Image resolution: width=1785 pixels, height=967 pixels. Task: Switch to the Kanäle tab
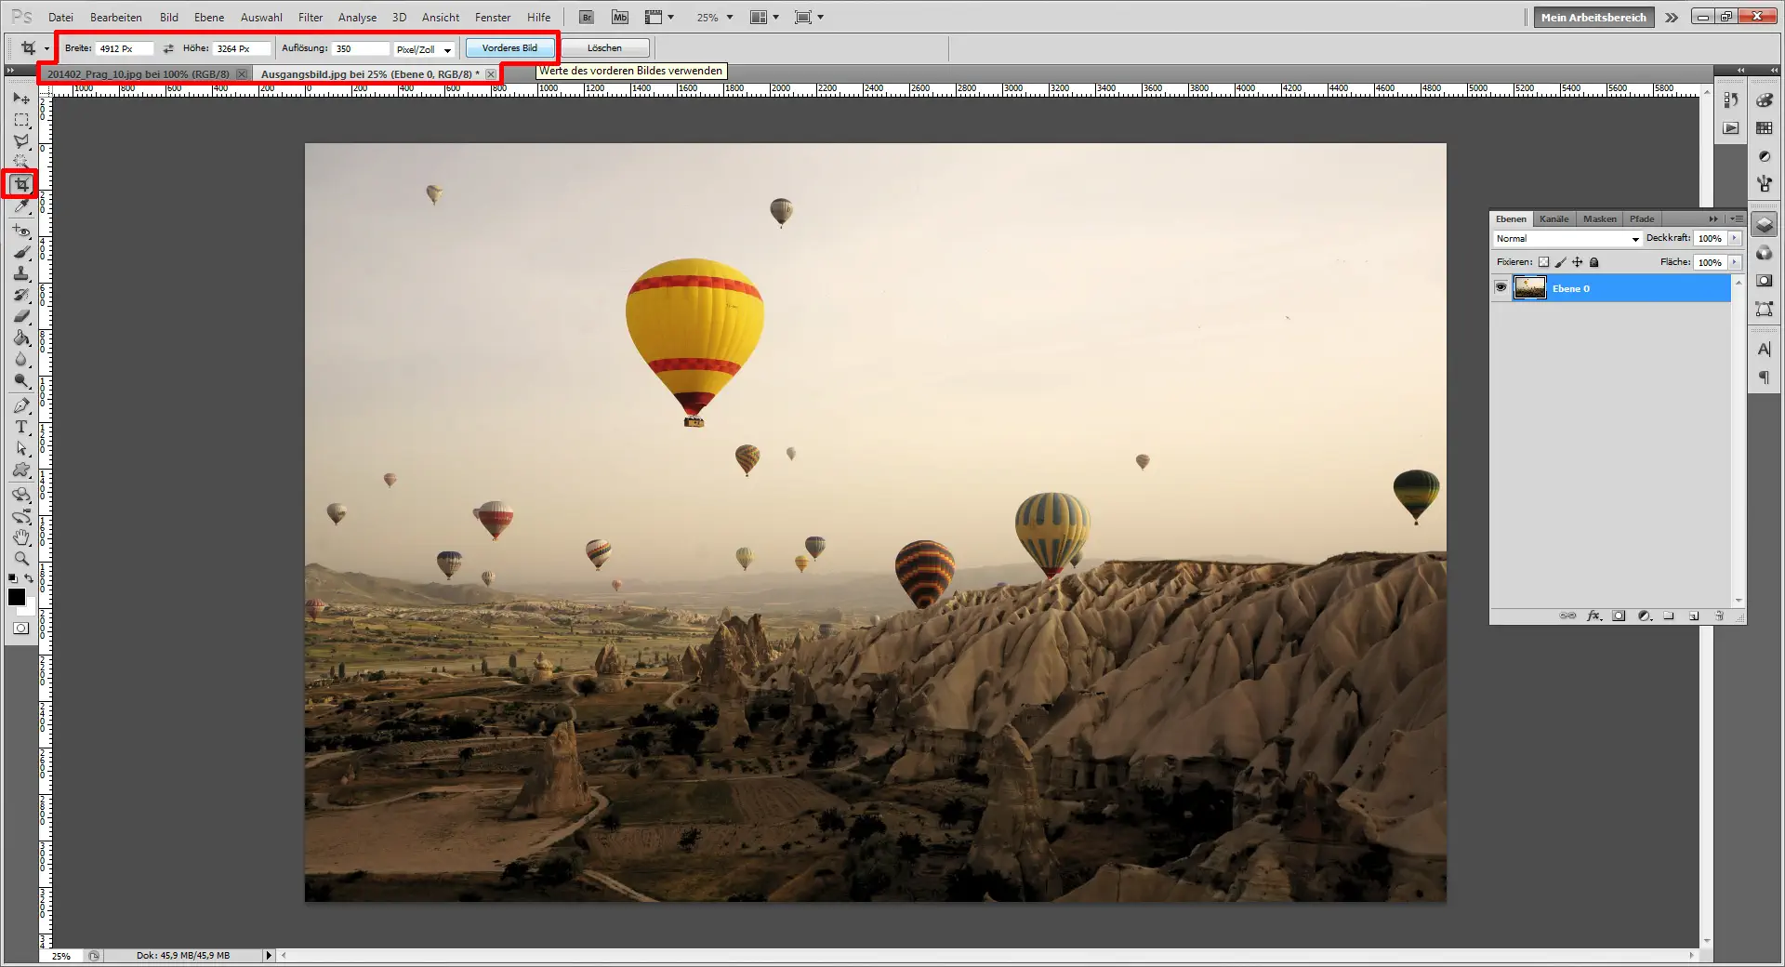(1554, 219)
